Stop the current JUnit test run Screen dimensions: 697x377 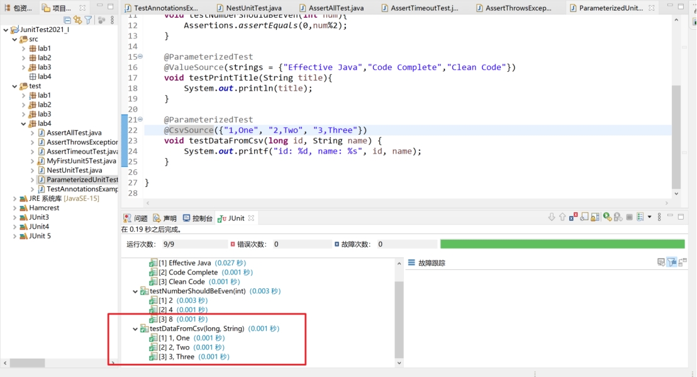click(630, 216)
